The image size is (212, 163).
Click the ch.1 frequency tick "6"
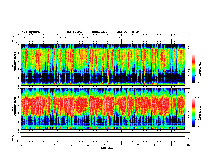[x=19, y=61]
